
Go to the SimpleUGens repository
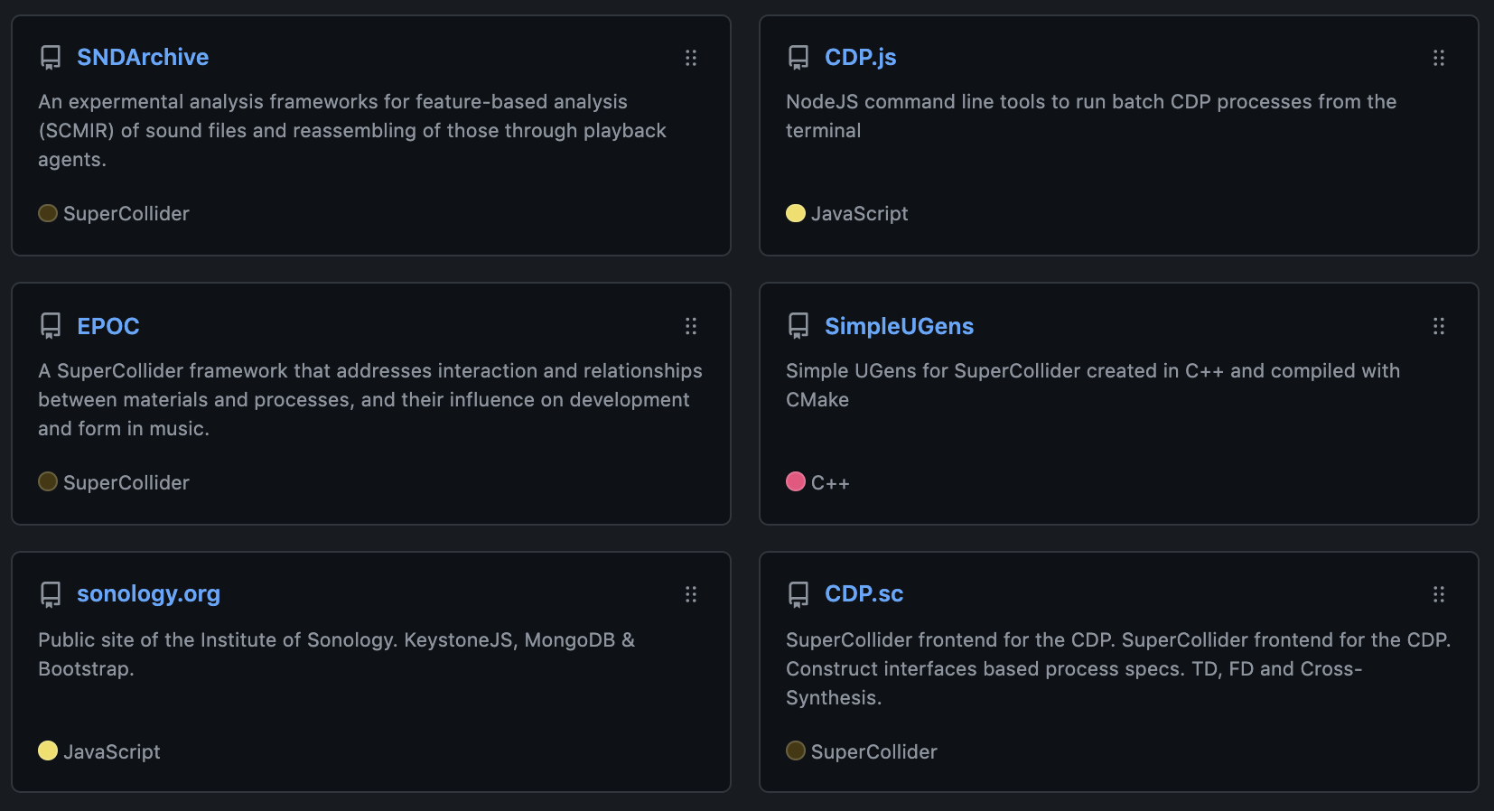point(899,326)
